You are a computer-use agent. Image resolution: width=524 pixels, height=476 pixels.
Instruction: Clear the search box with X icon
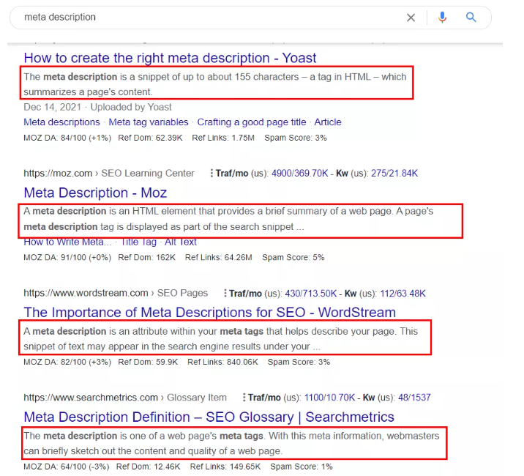tap(411, 17)
